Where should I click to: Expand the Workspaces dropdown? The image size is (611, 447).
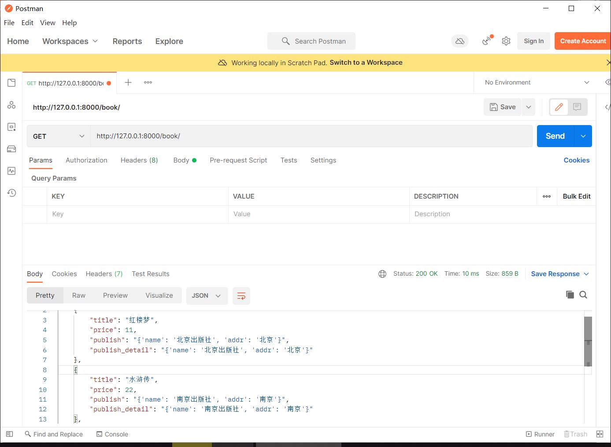pyautogui.click(x=70, y=41)
